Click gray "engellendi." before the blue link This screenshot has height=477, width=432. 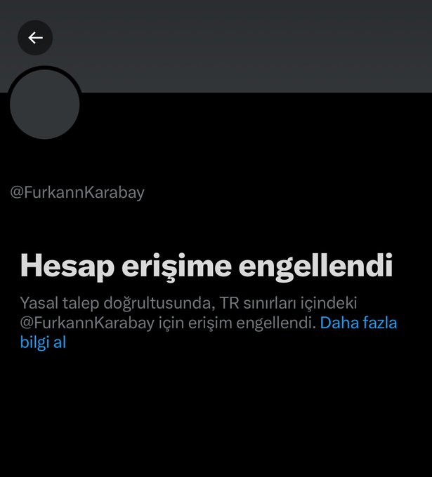coord(276,323)
